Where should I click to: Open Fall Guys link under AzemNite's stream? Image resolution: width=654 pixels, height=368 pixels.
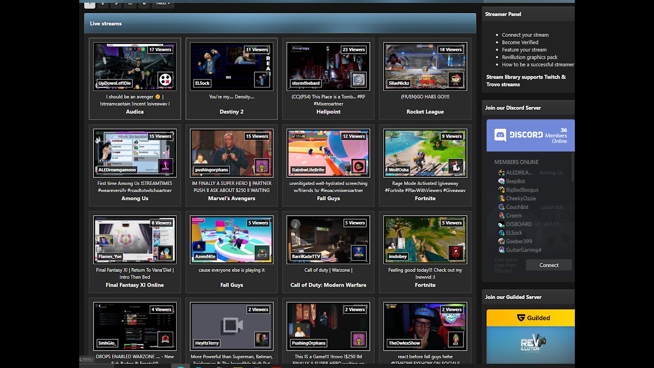point(231,285)
